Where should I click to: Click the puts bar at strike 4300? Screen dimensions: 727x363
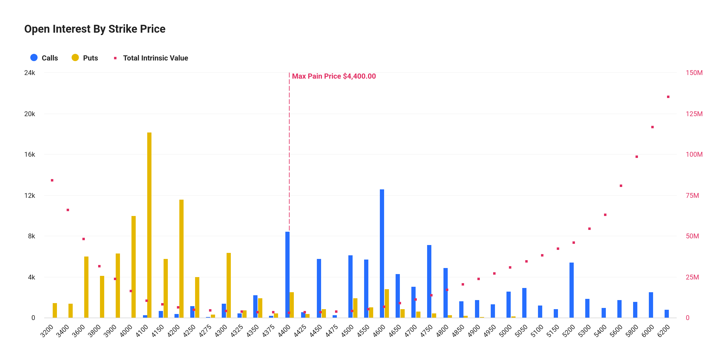click(x=229, y=285)
